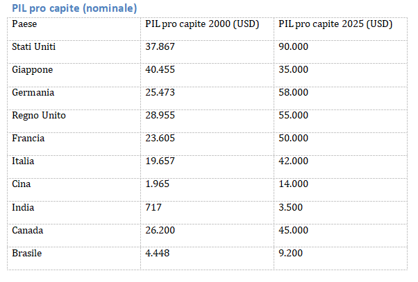Screen dimensions: 418x282
Task: Select the "Stati Uniti" cell
Action: tap(34, 46)
